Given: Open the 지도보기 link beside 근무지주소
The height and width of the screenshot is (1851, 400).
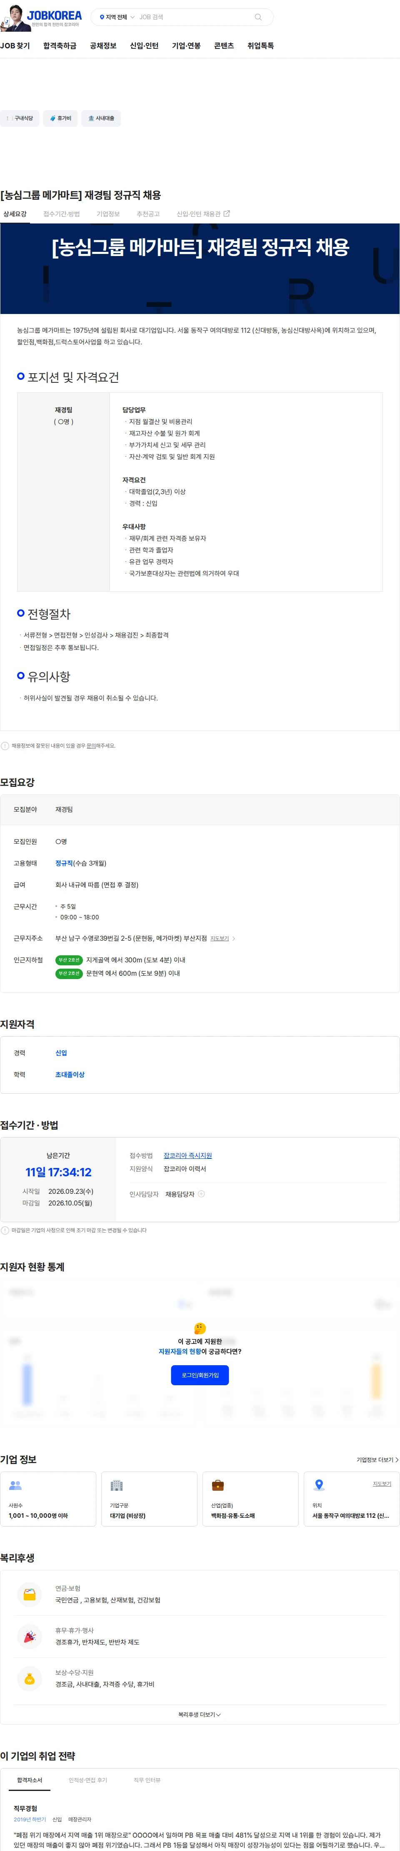Looking at the screenshot, I should click(x=219, y=939).
